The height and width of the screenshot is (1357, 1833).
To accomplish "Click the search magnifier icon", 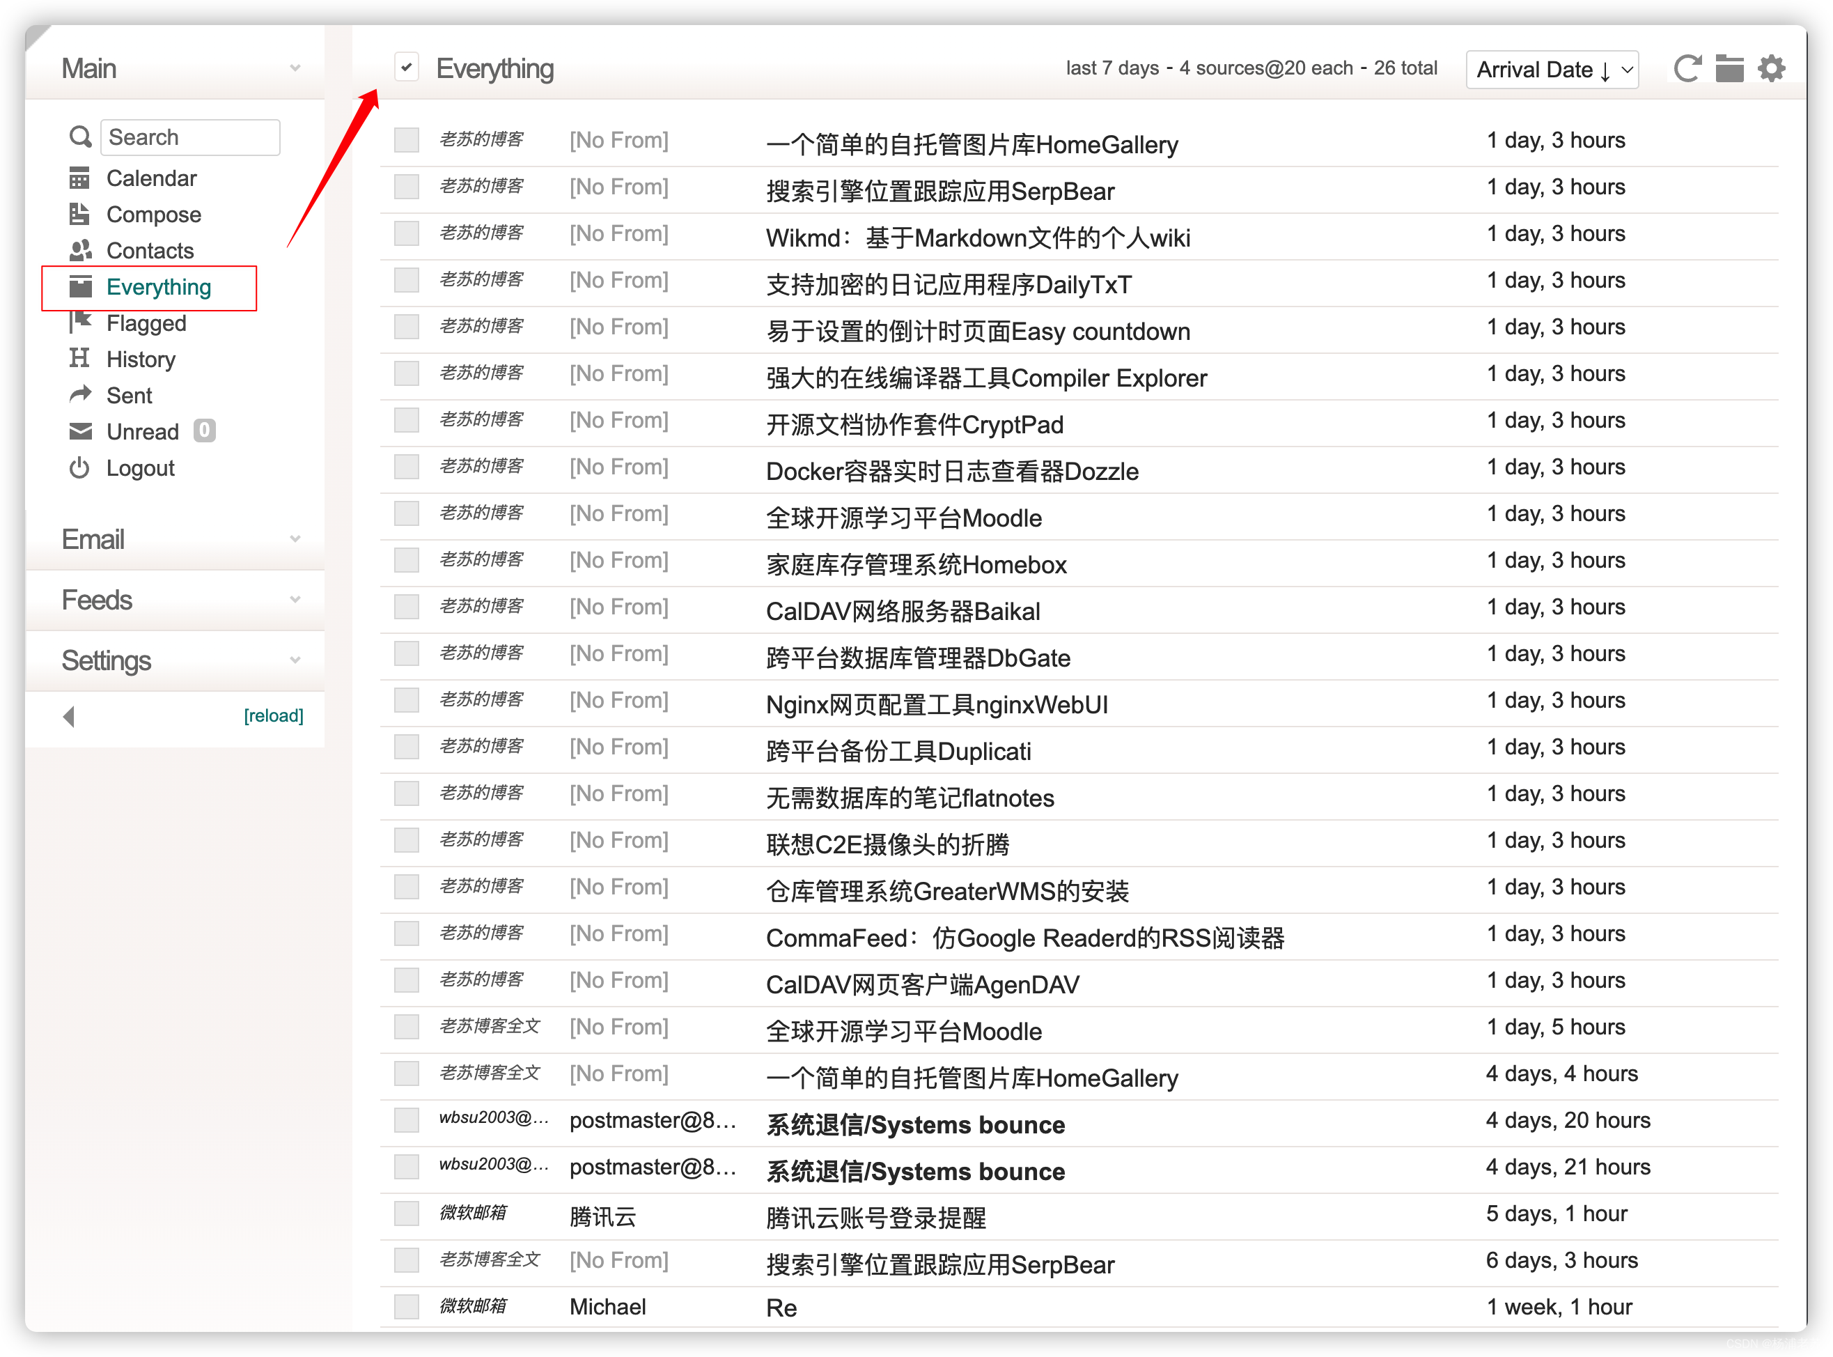I will (79, 137).
